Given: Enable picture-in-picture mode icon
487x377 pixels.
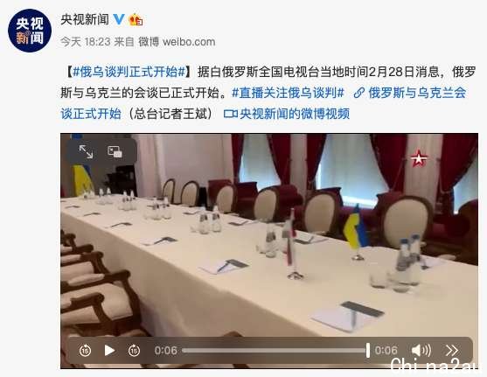Looking at the screenshot, I should pyautogui.click(x=115, y=152).
